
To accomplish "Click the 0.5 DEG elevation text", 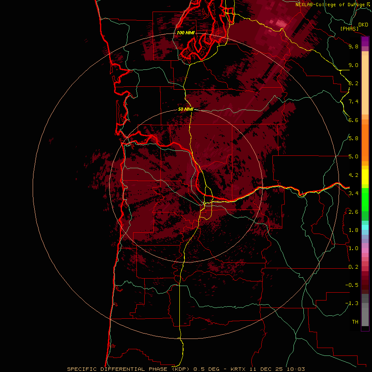I will 206,369.
